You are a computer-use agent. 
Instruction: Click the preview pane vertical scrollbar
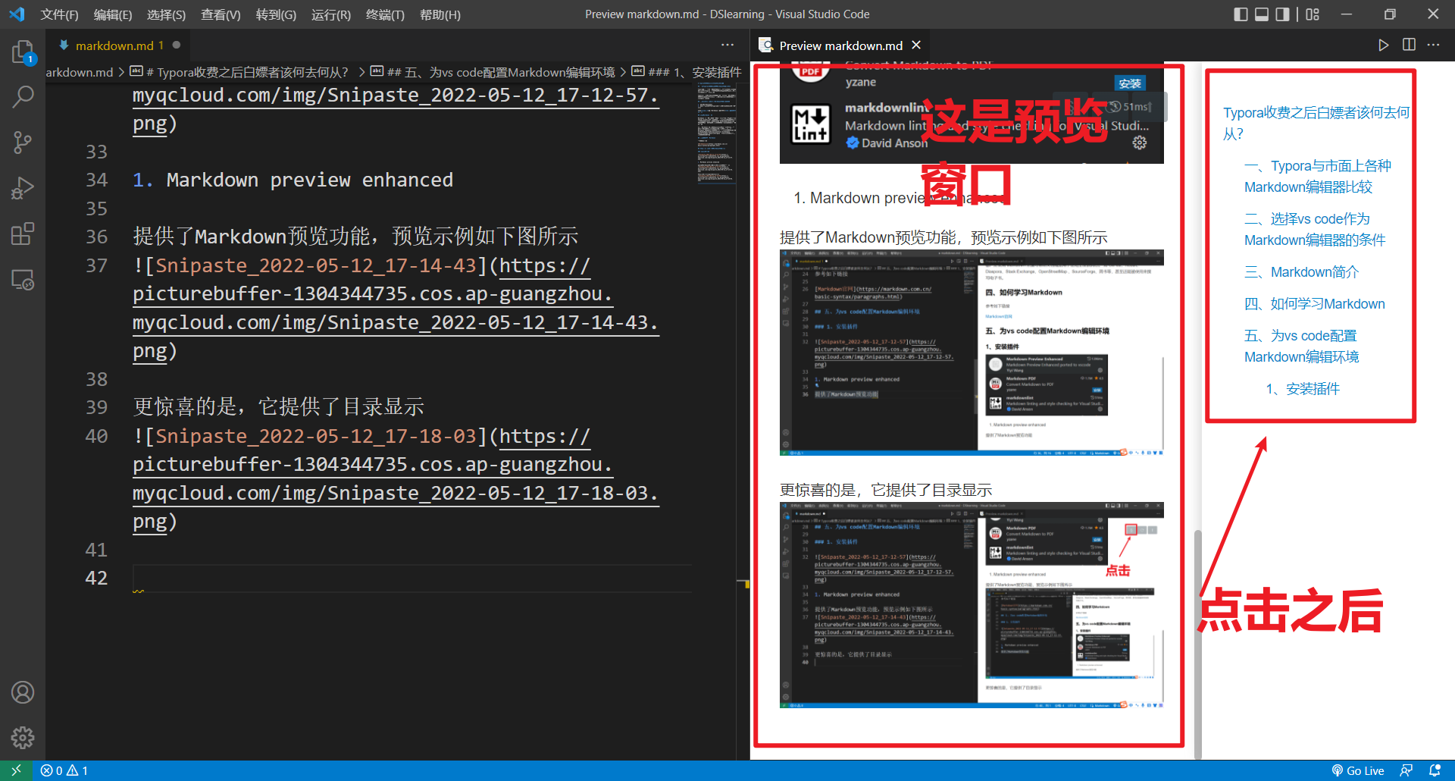1197,644
